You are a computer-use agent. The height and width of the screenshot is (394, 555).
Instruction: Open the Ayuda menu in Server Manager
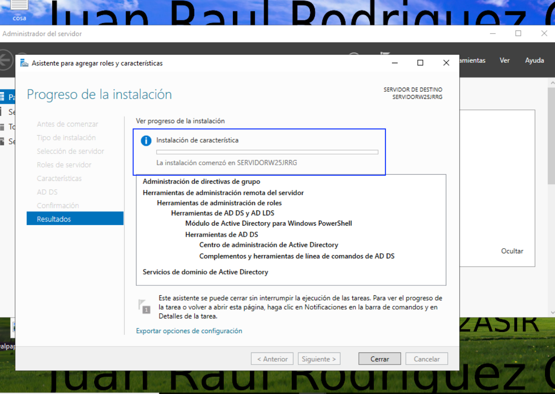(x=535, y=60)
